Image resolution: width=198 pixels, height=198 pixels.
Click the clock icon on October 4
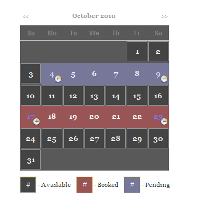click(58, 79)
